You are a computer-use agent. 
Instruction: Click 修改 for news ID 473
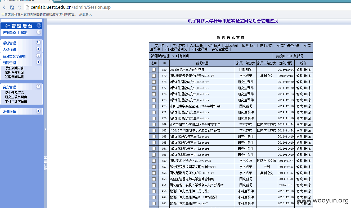pyautogui.click(x=299, y=106)
